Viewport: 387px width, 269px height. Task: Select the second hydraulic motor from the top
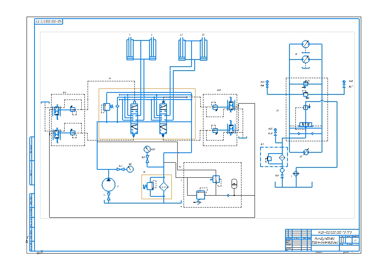click(x=305, y=59)
